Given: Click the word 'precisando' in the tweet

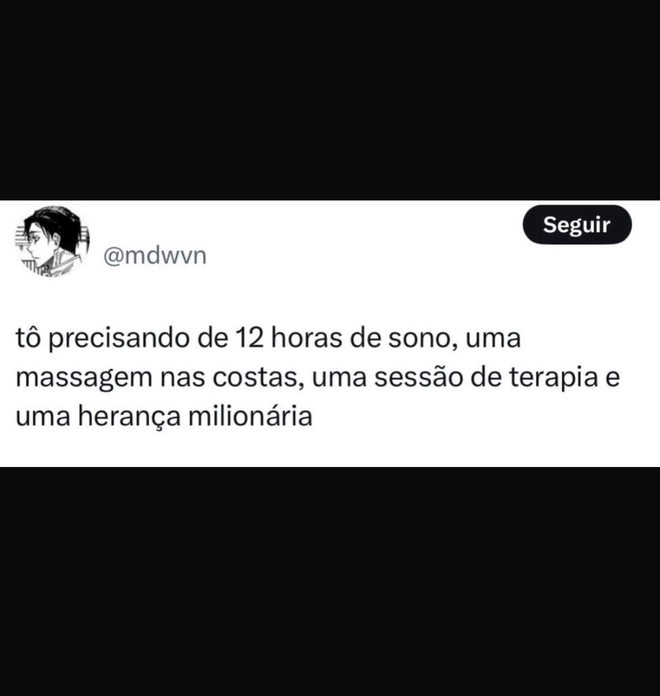Looking at the screenshot, I should tap(119, 339).
